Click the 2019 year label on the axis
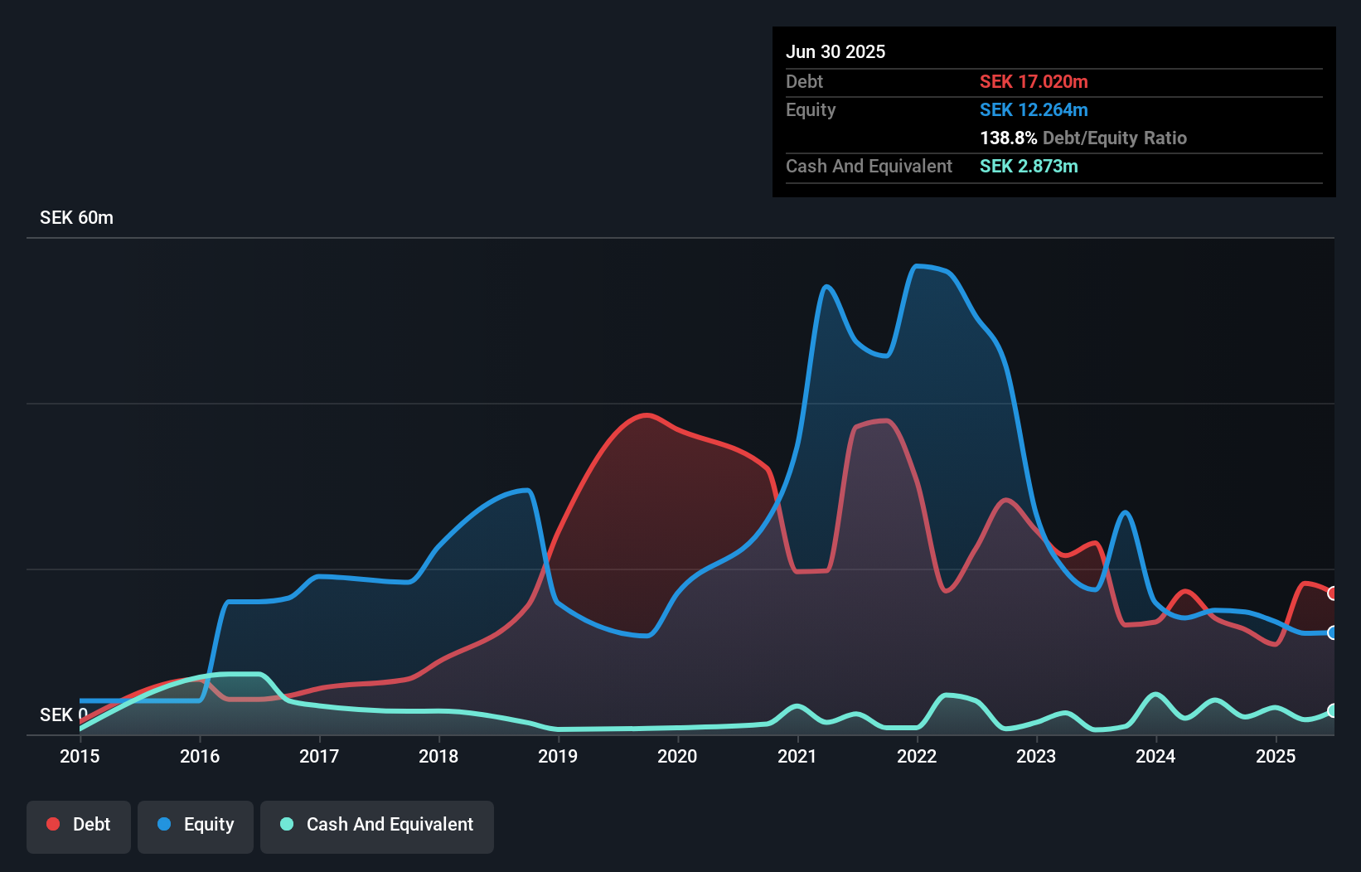Viewport: 1361px width, 872px height. click(x=558, y=756)
